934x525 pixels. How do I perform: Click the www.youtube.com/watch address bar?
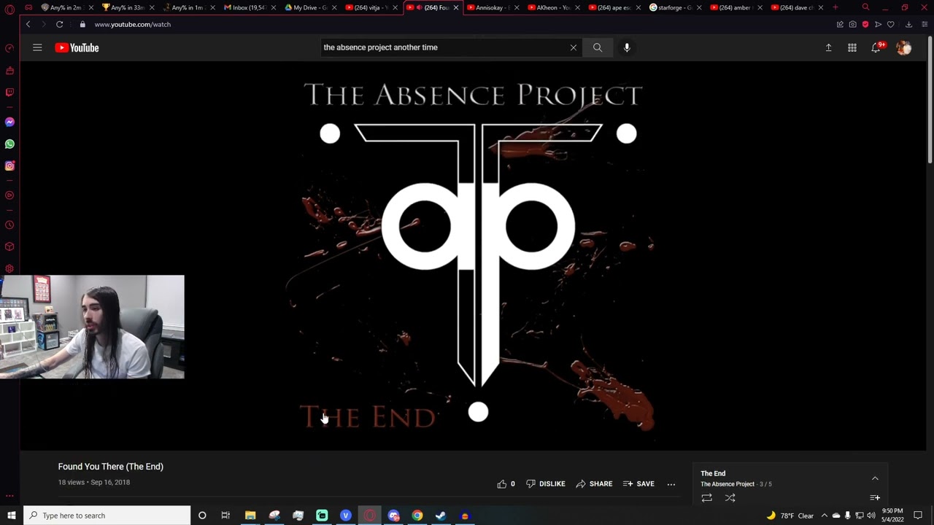[x=132, y=24]
